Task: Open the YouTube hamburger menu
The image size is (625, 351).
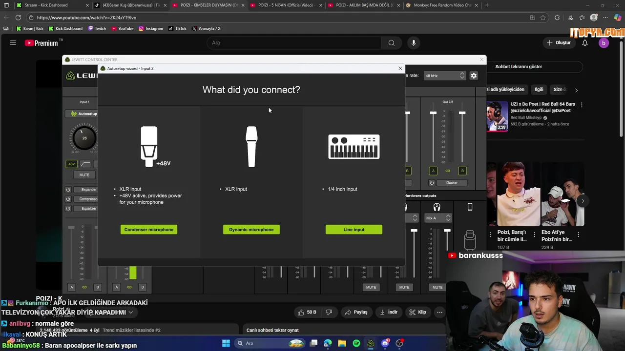Action: click(x=13, y=43)
